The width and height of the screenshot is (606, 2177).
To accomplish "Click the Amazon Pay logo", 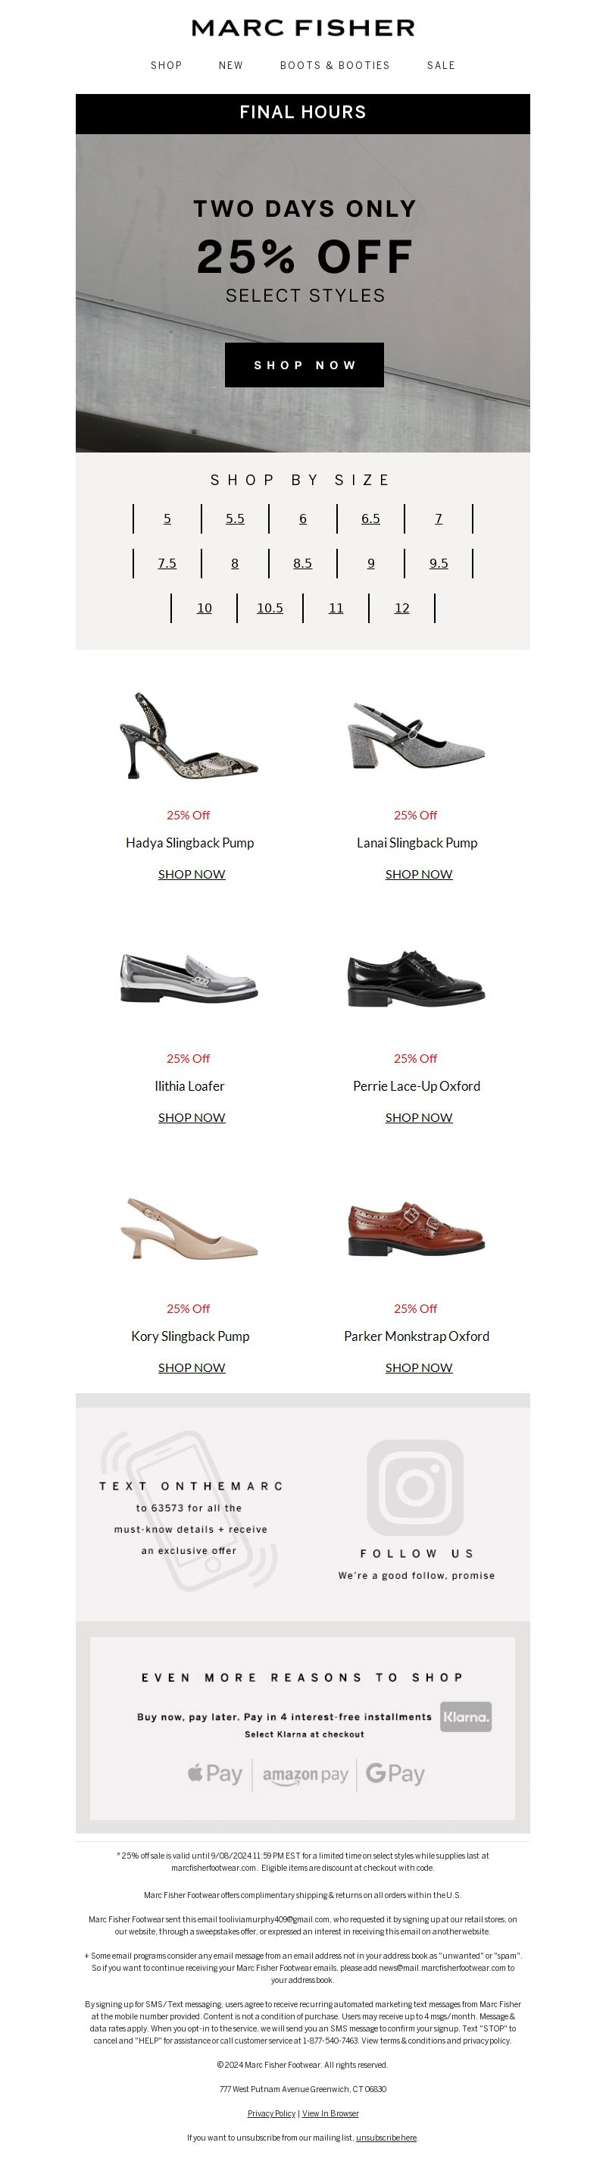I will tap(305, 1774).
